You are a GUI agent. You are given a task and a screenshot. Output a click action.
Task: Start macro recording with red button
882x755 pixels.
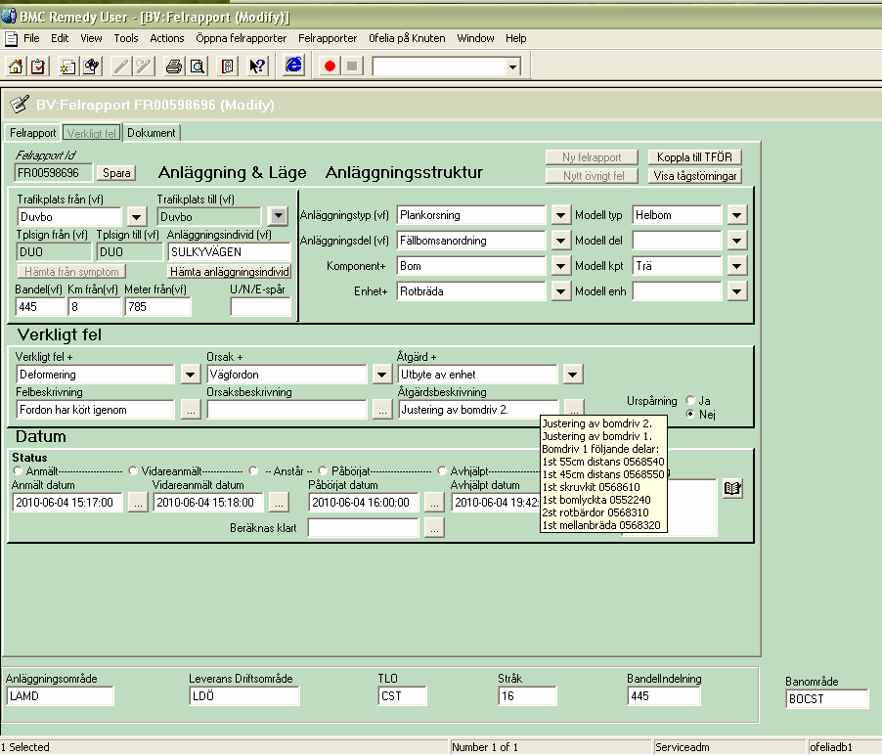click(x=331, y=67)
